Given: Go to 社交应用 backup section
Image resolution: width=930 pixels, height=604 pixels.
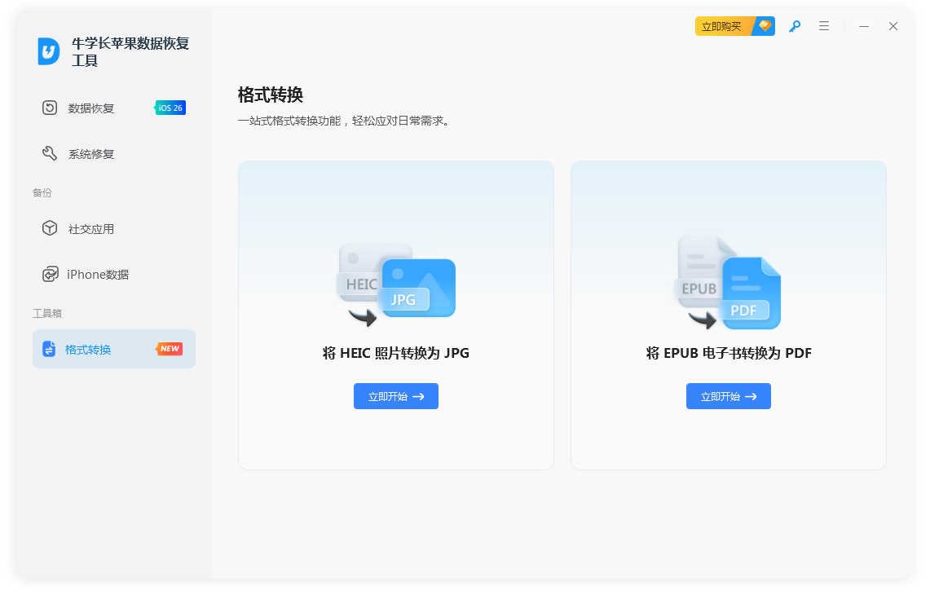Looking at the screenshot, I should coord(91,229).
